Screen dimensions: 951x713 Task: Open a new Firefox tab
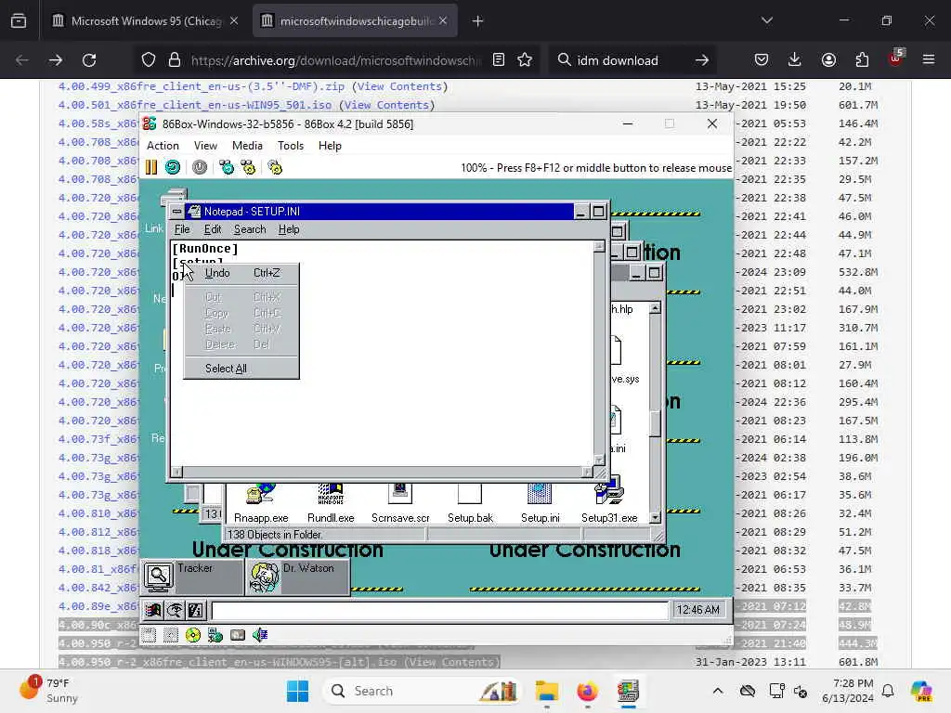pos(478,21)
